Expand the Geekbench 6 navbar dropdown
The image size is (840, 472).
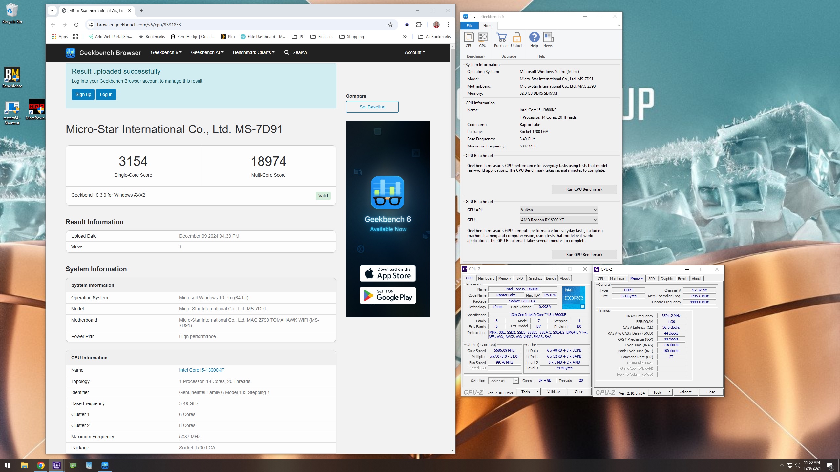[x=166, y=52]
